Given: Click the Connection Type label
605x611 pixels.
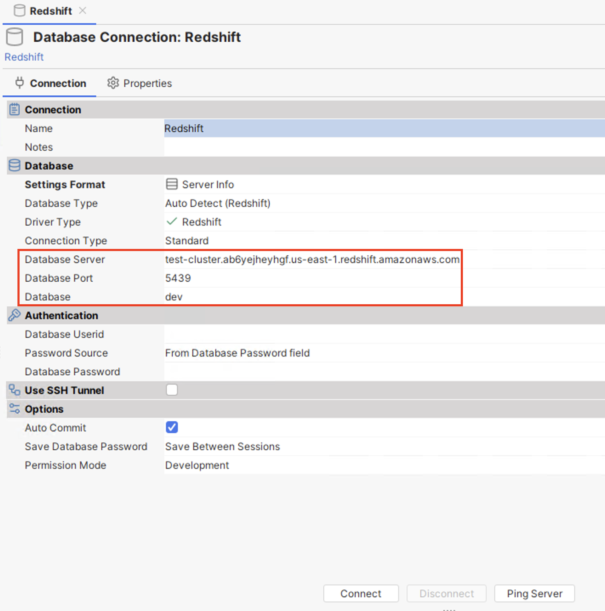Looking at the screenshot, I should [x=66, y=241].
